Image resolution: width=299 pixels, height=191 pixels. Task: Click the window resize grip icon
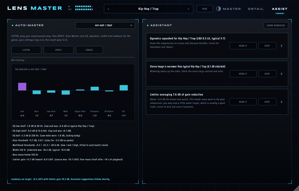296,188
